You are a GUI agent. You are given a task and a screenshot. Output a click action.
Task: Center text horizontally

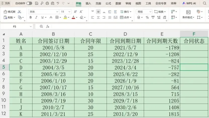98,17
